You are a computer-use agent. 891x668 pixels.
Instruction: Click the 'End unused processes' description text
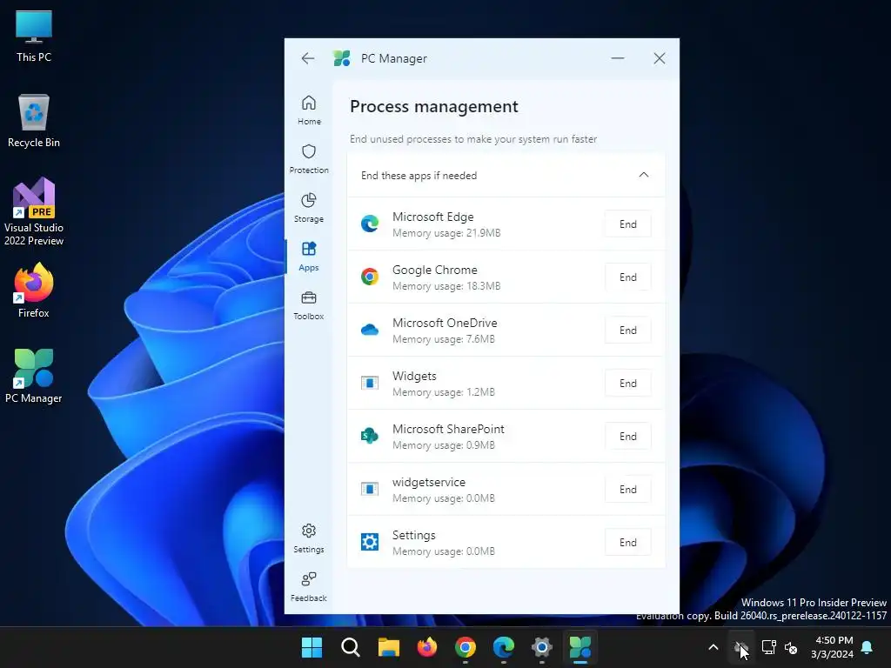(x=473, y=139)
